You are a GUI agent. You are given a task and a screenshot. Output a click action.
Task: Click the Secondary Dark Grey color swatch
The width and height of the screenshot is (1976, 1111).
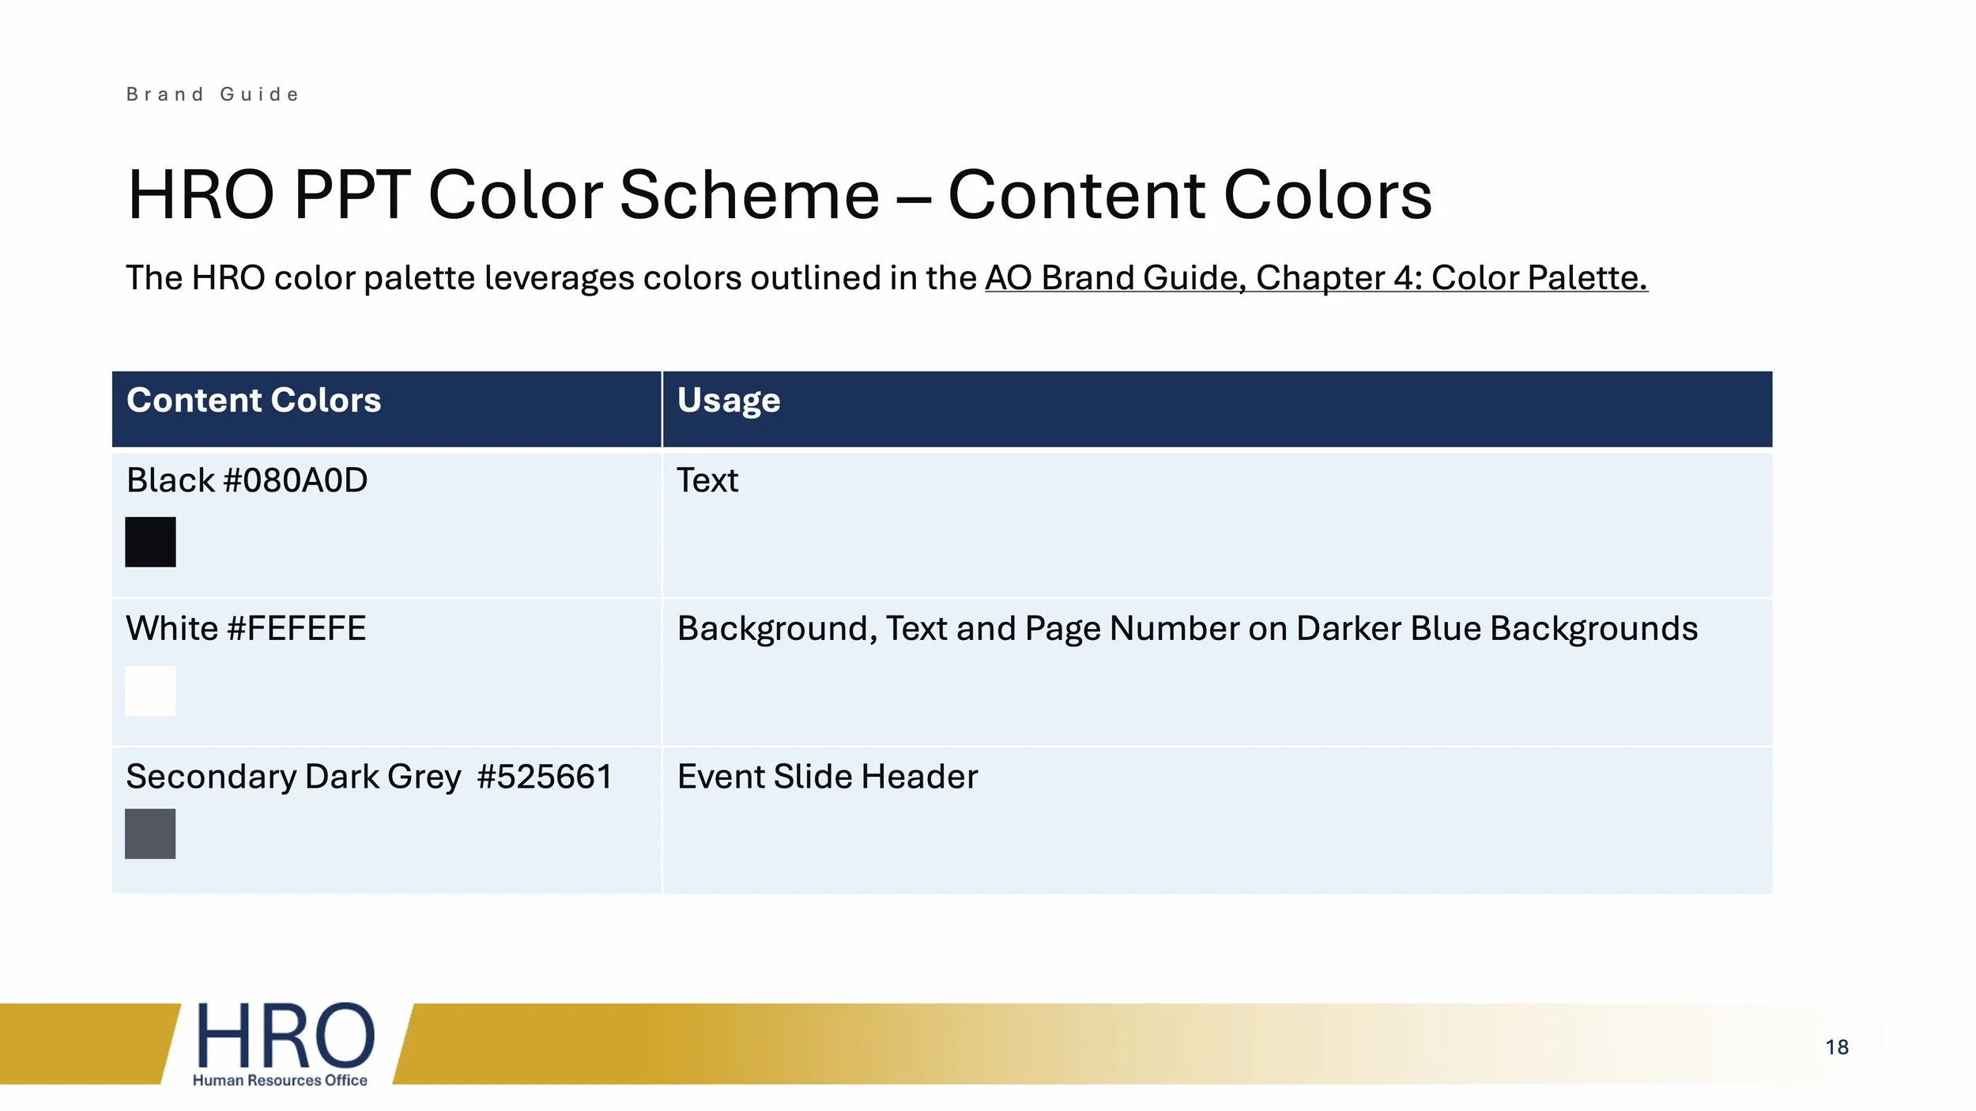pos(150,834)
